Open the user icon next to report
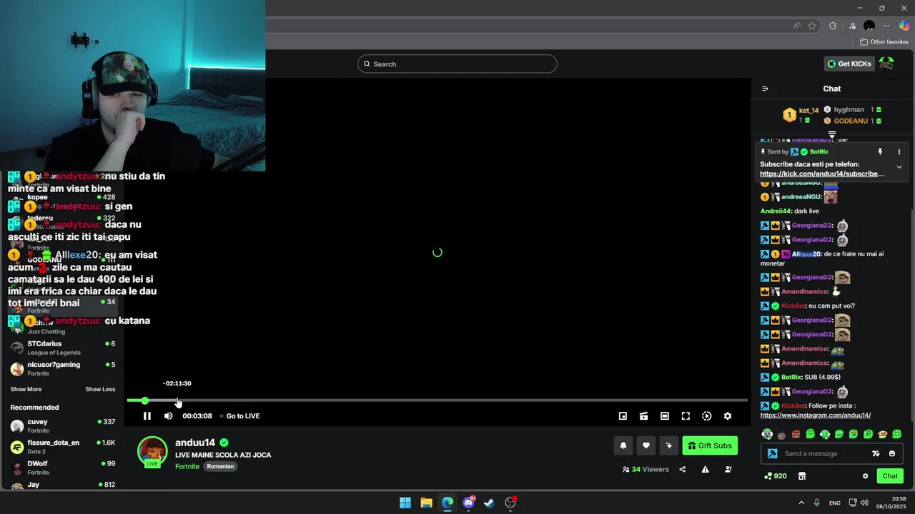Viewport: 915px width, 514px height. 728,469
